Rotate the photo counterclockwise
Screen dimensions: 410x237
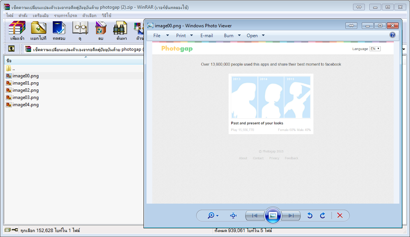(310, 215)
